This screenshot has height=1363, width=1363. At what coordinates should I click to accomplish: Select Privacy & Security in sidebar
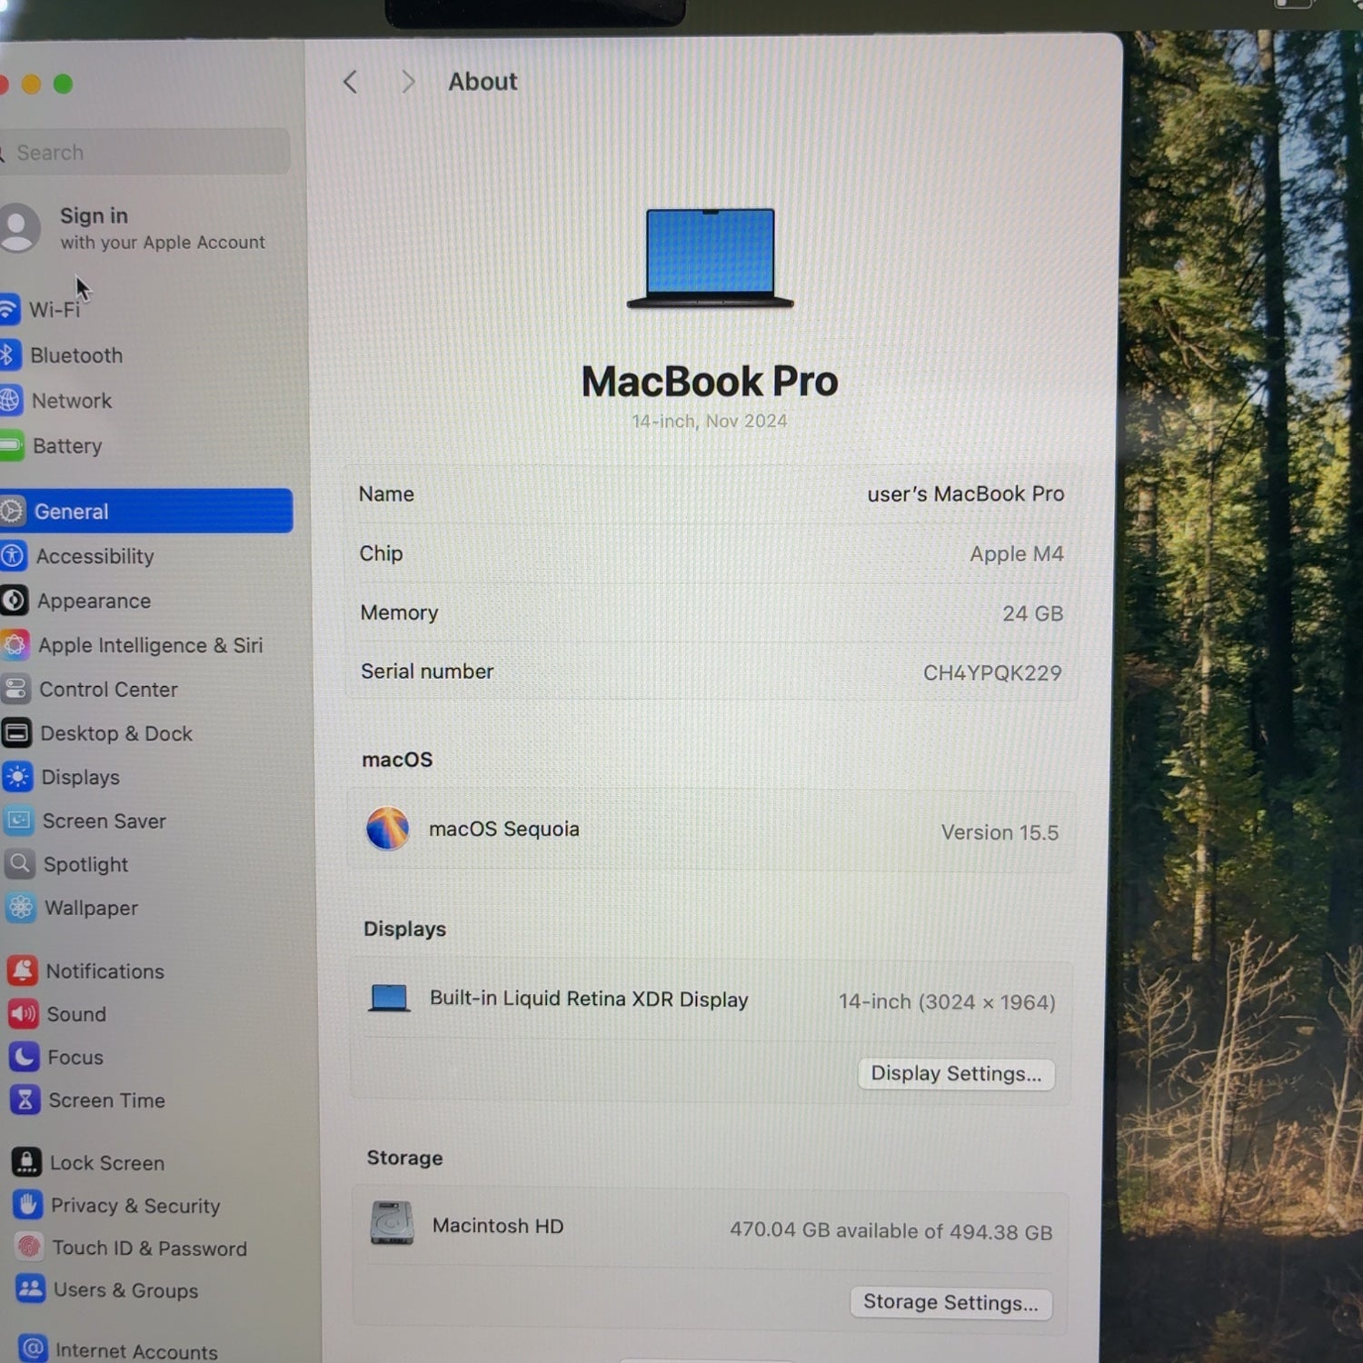134,1206
